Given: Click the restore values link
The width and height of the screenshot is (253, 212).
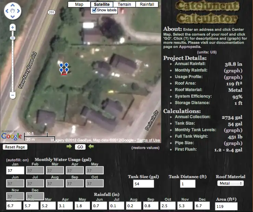Looking at the screenshot, I should click(145, 148).
